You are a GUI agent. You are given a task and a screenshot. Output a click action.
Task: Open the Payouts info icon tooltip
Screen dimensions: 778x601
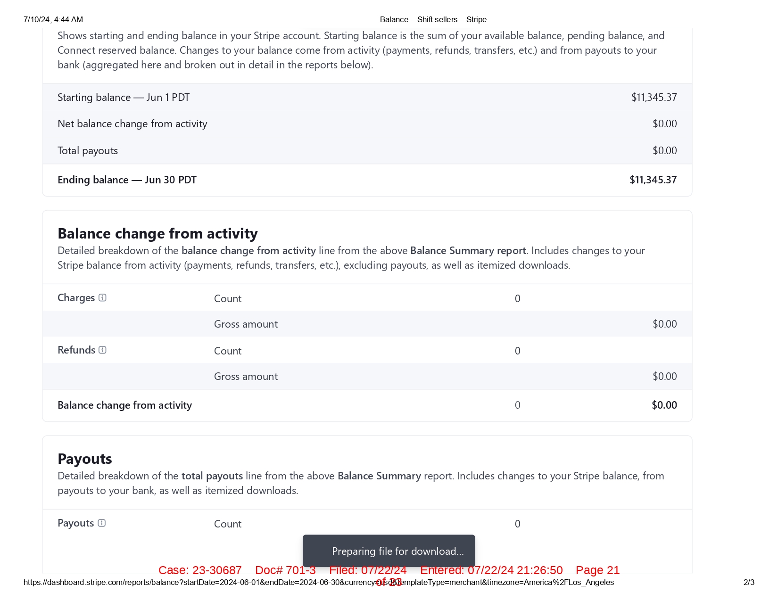click(x=101, y=523)
